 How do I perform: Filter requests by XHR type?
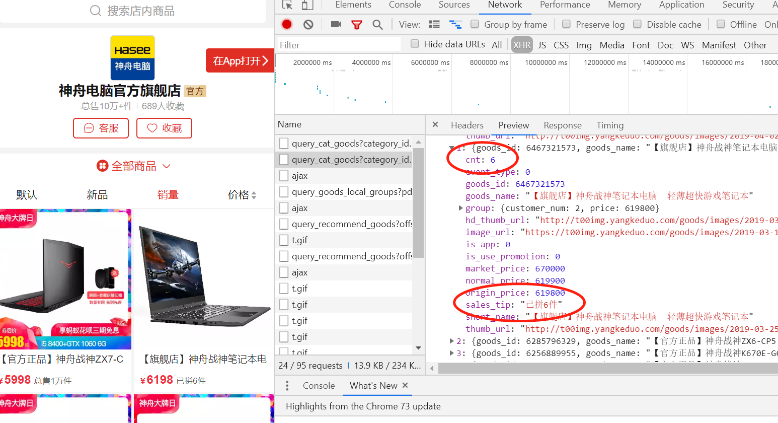click(522, 45)
